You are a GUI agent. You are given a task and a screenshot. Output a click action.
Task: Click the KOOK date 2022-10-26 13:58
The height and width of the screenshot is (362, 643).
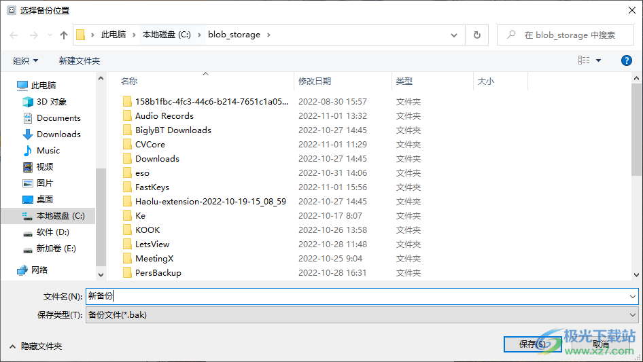coord(332,230)
